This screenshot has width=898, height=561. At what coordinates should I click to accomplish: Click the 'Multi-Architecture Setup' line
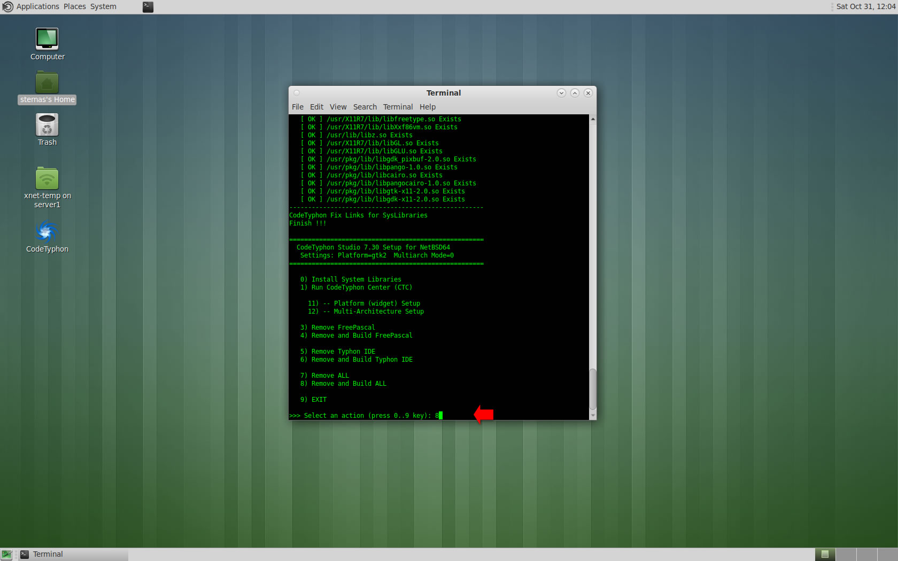pos(366,311)
